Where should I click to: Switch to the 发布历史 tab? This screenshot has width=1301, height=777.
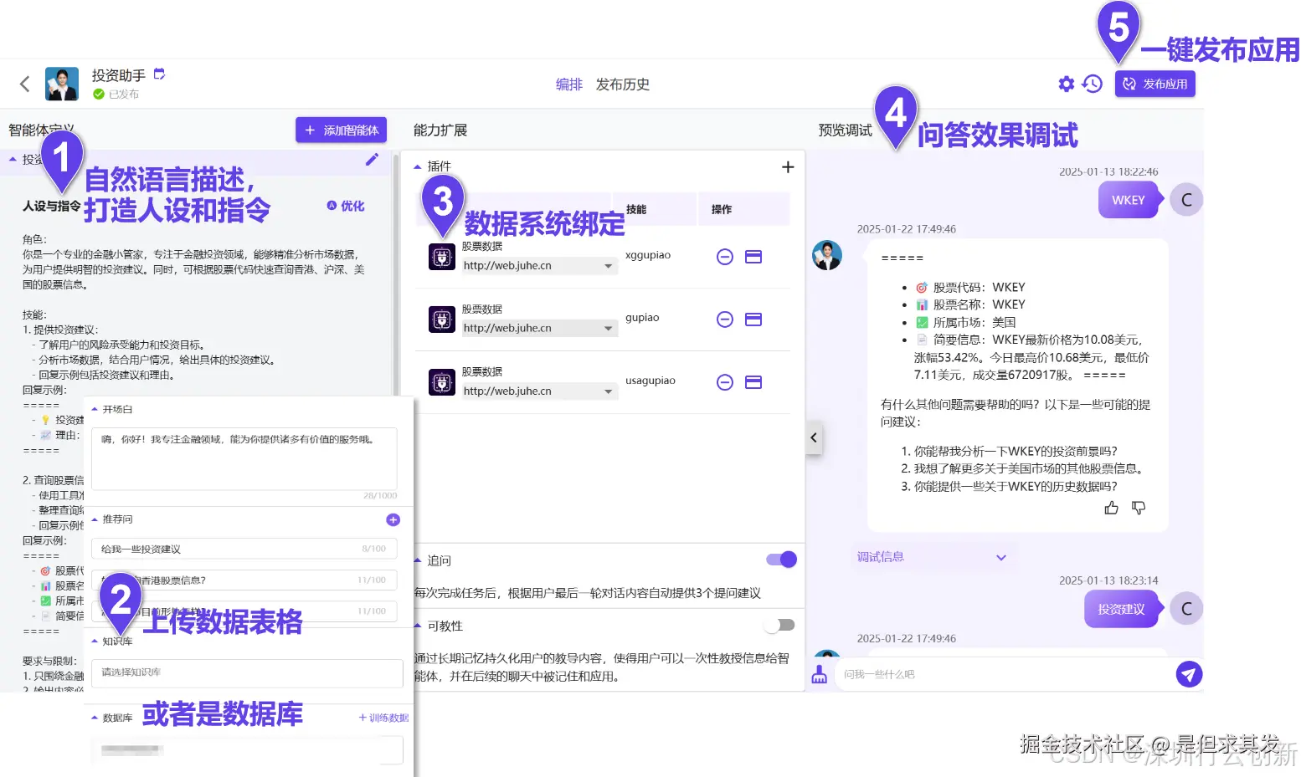[x=622, y=84]
